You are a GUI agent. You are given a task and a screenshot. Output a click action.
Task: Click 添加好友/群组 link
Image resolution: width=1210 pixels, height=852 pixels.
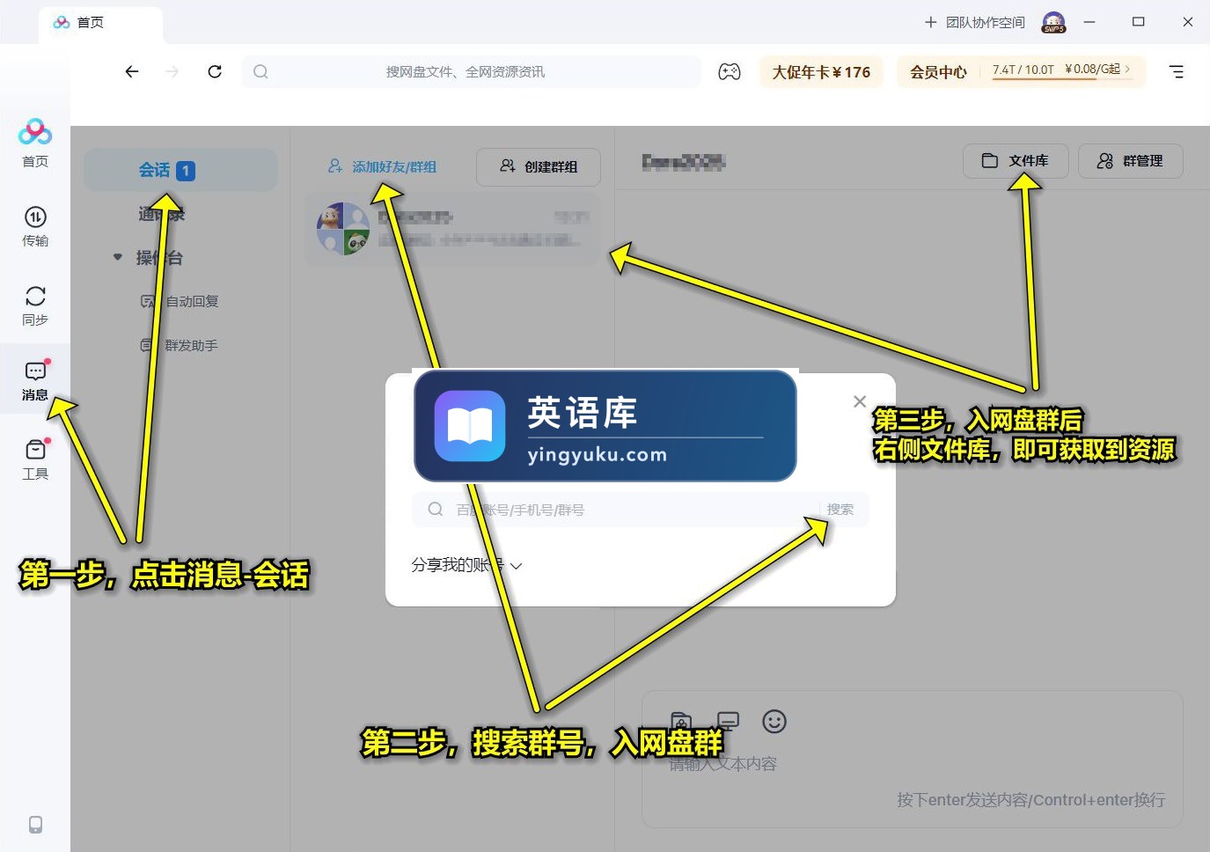point(383,166)
